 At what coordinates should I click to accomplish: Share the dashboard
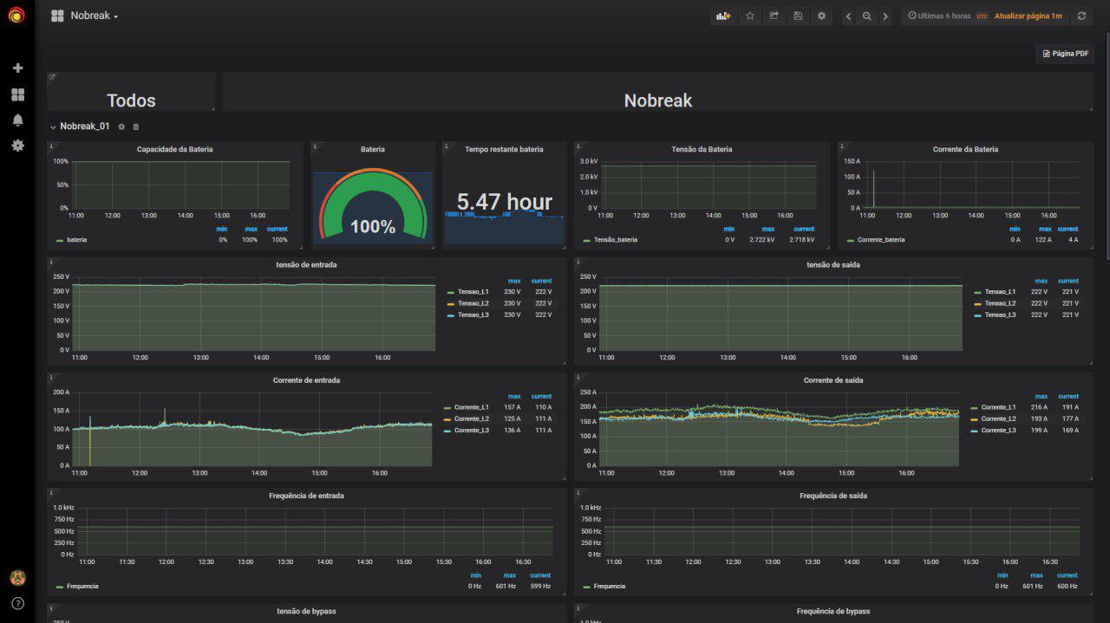click(x=774, y=16)
